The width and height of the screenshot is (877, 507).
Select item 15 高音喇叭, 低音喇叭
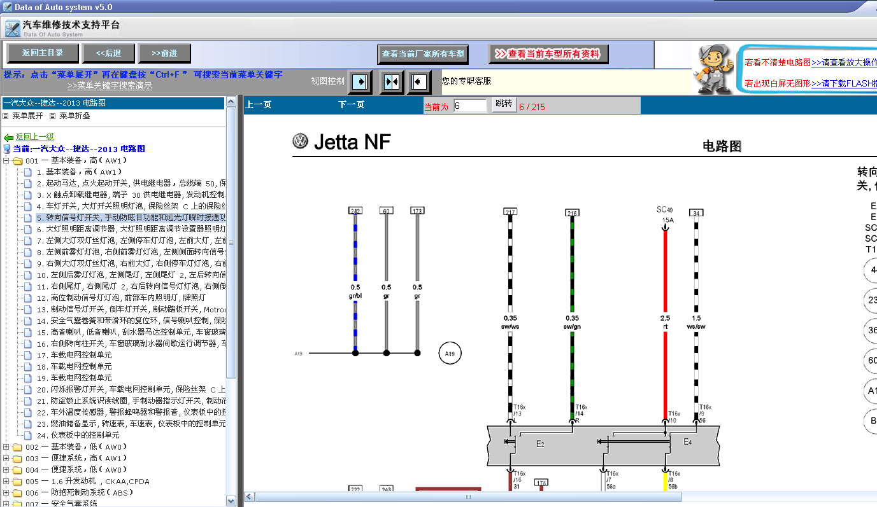(x=131, y=332)
